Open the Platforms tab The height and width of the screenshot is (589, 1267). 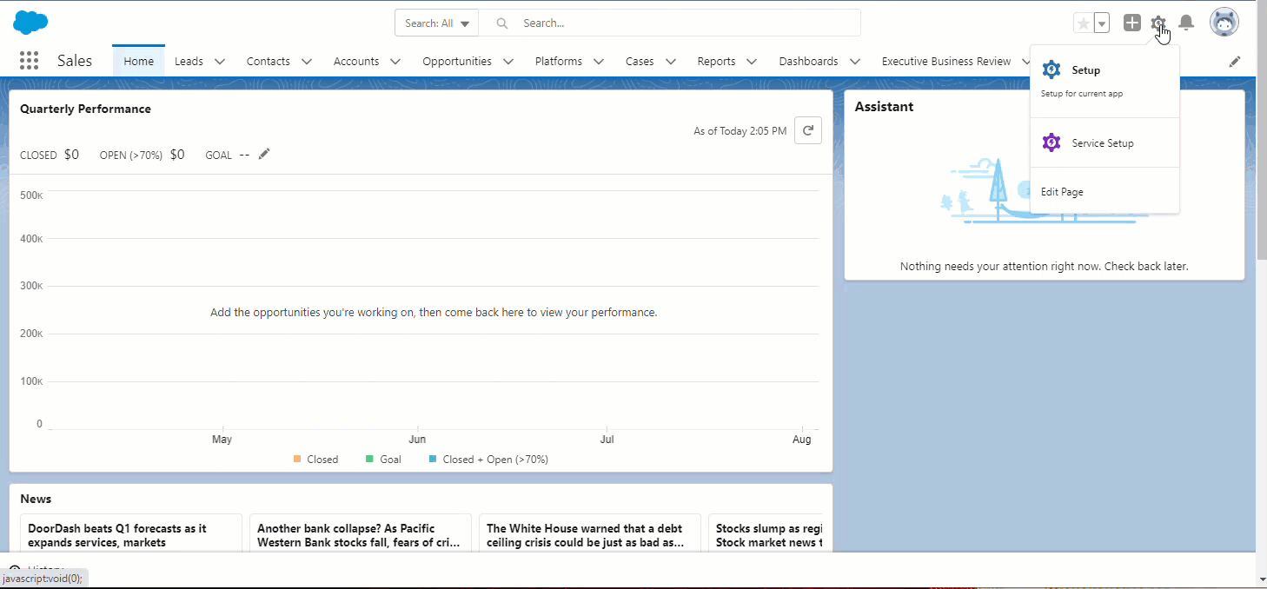[559, 61]
